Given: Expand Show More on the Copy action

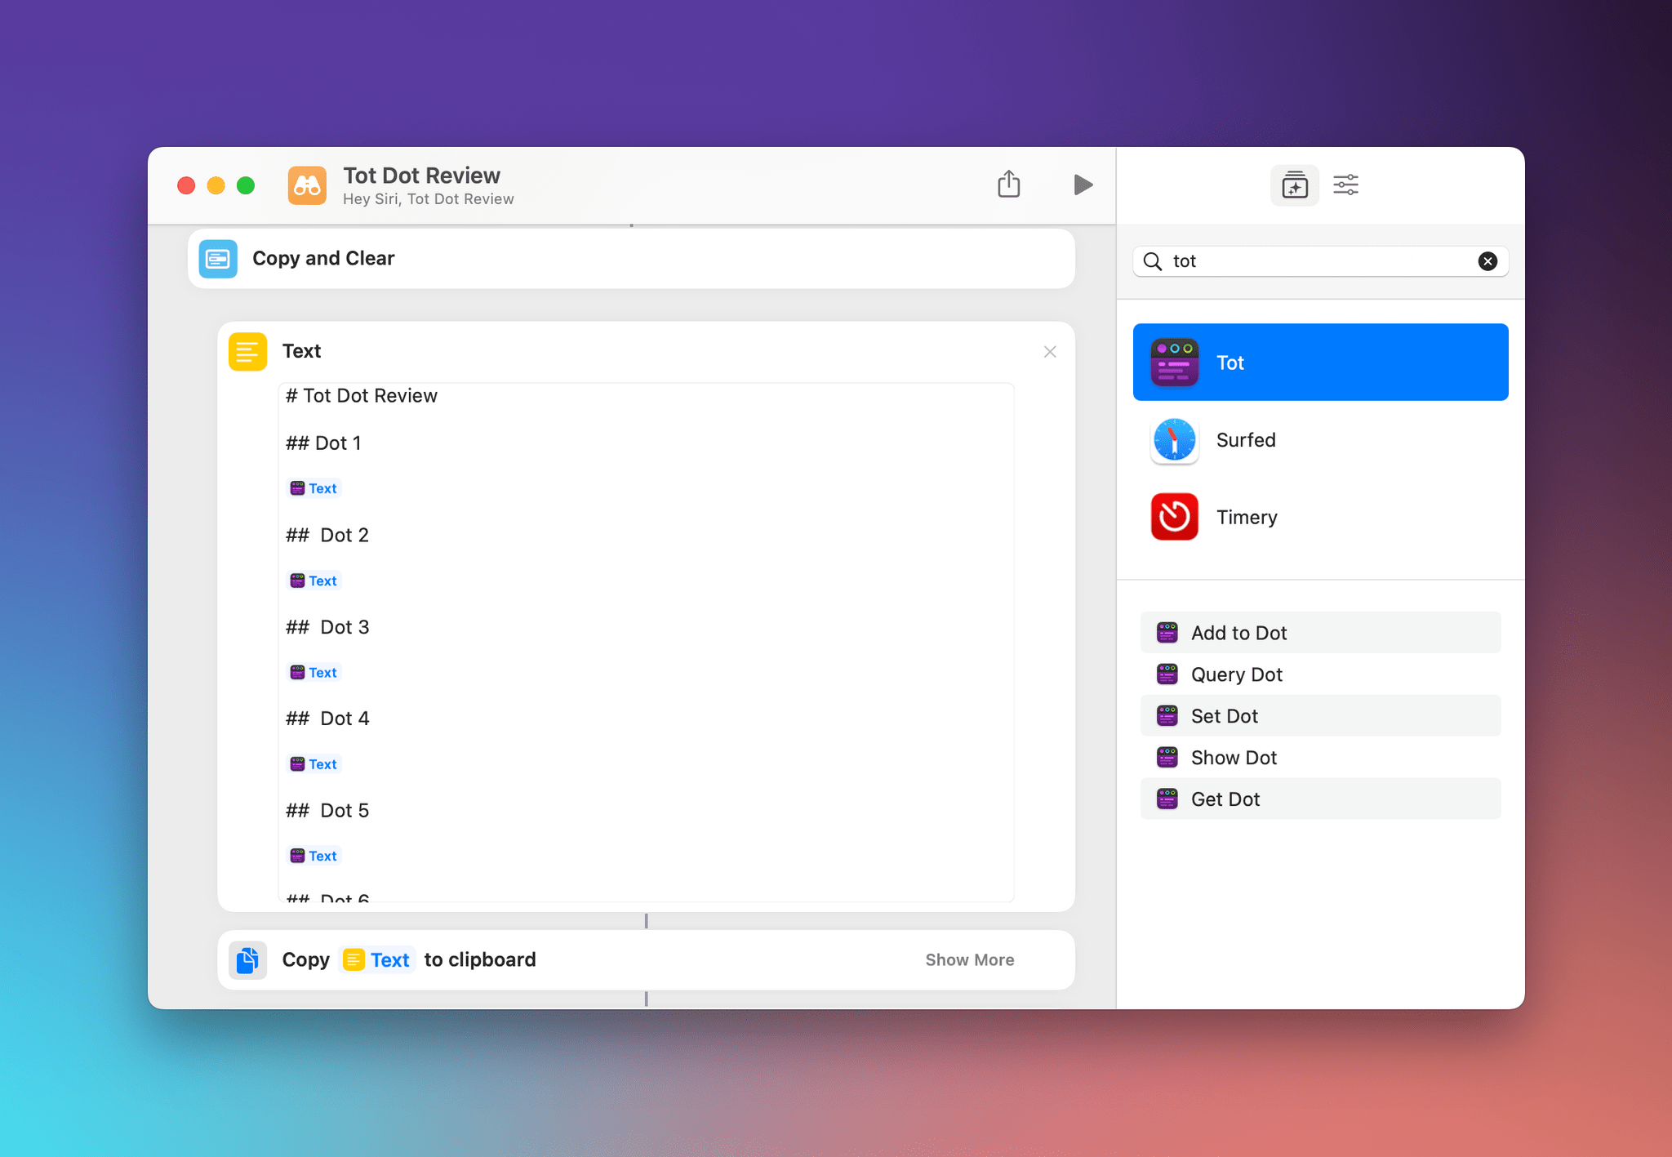Looking at the screenshot, I should pos(970,960).
